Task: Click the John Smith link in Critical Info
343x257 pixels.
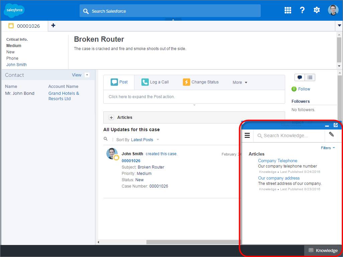Action: pyautogui.click(x=16, y=65)
